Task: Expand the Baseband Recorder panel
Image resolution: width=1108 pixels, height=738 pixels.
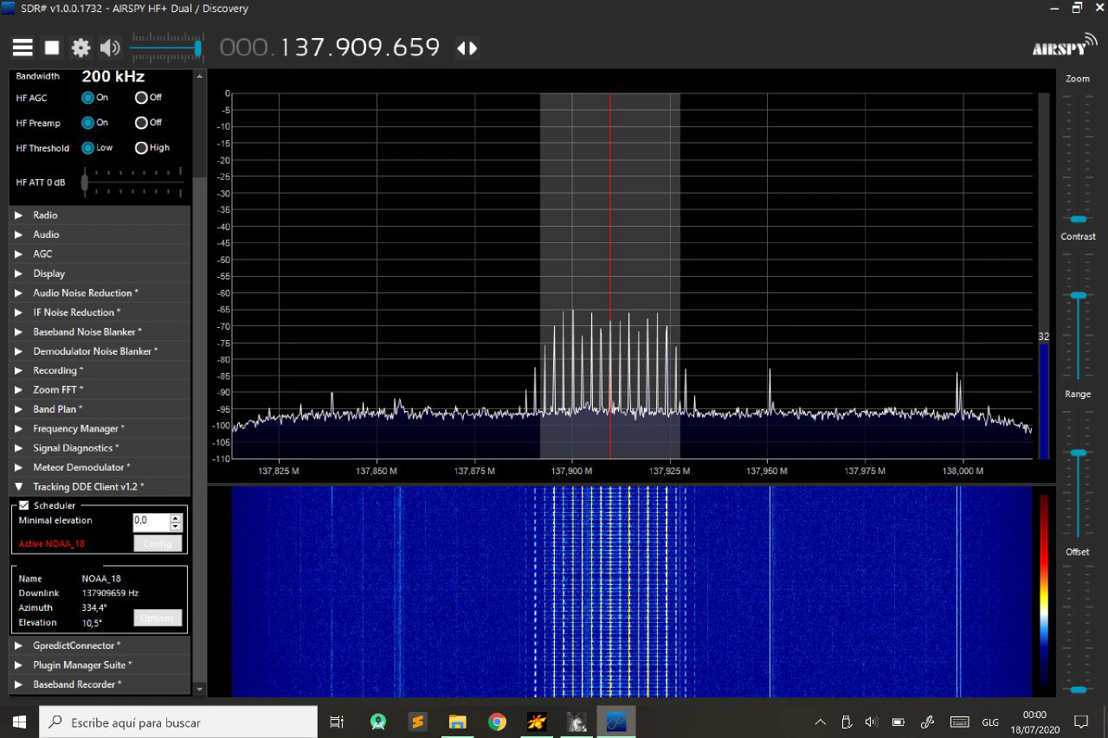Action: pyautogui.click(x=100, y=684)
